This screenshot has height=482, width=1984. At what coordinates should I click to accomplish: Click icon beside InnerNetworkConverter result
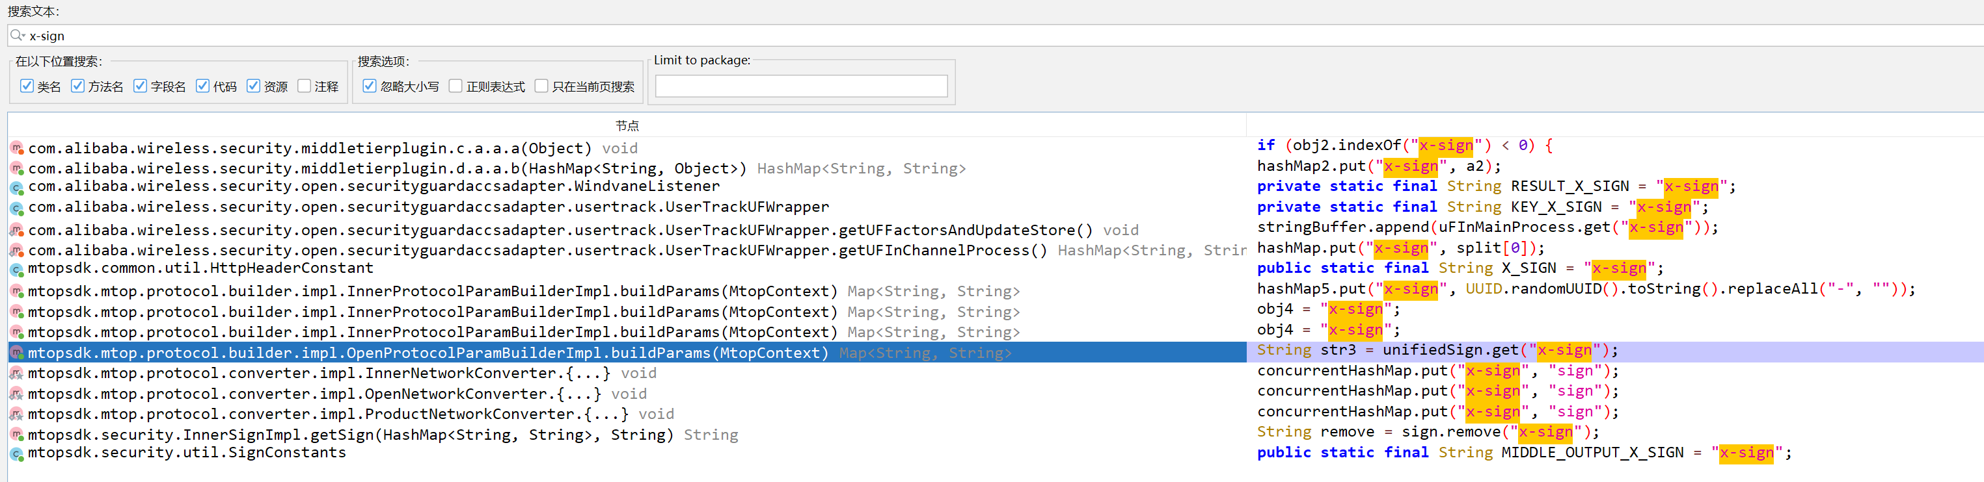tap(16, 374)
